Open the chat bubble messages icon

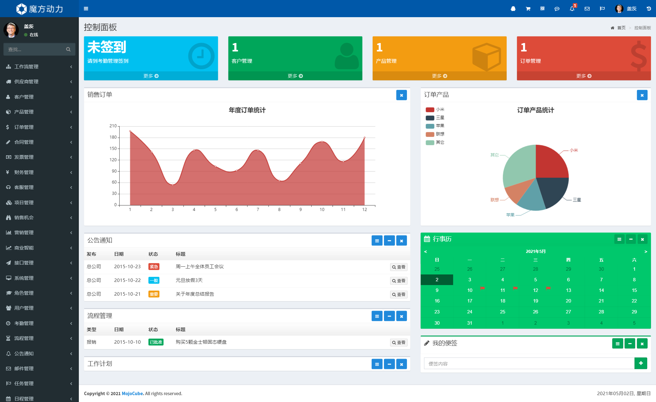(x=557, y=9)
